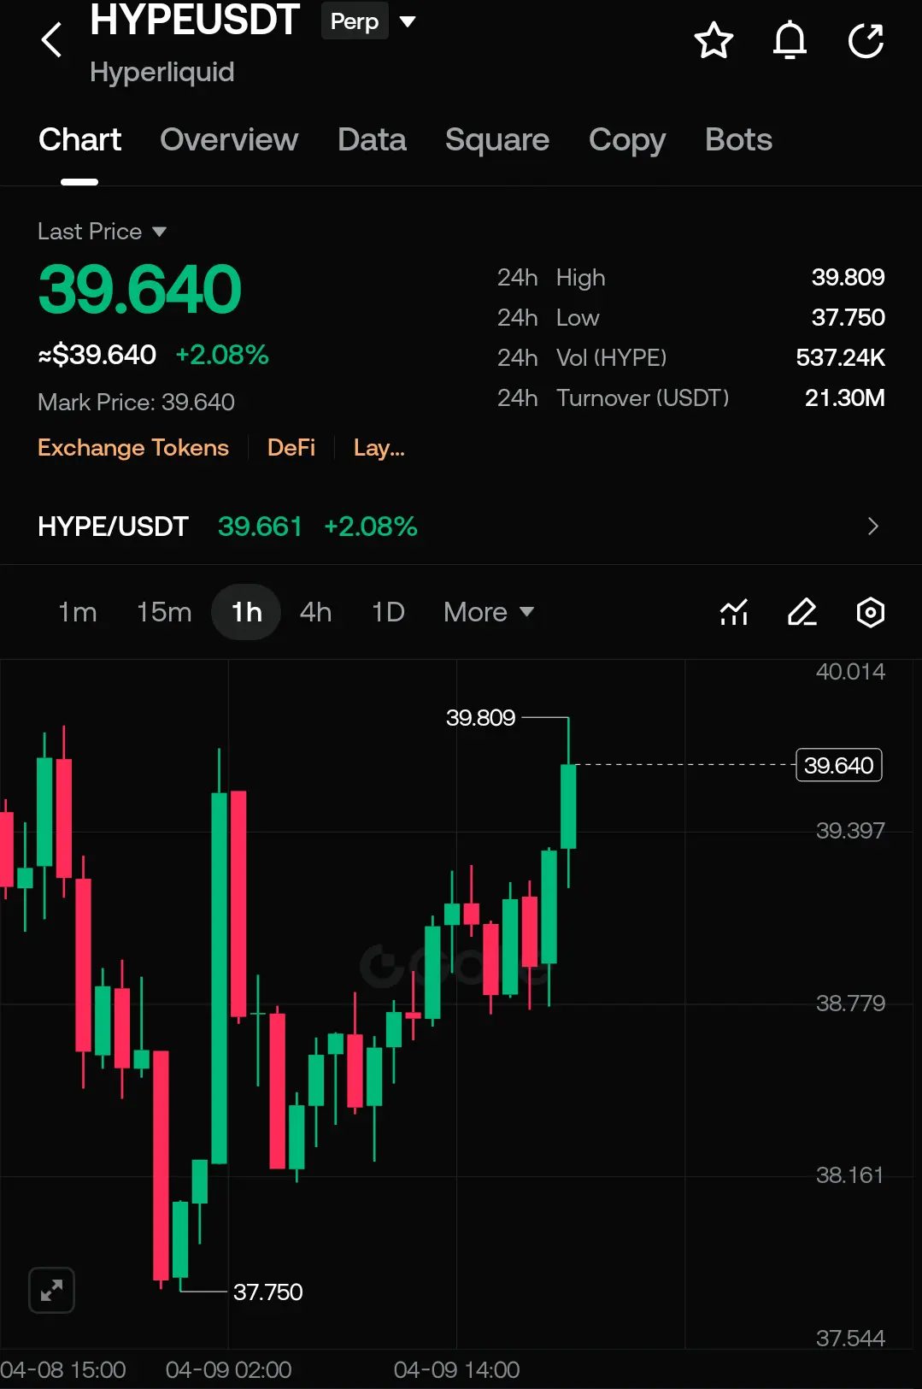The image size is (922, 1389).
Task: Select the 1m timeframe
Action: click(x=77, y=612)
